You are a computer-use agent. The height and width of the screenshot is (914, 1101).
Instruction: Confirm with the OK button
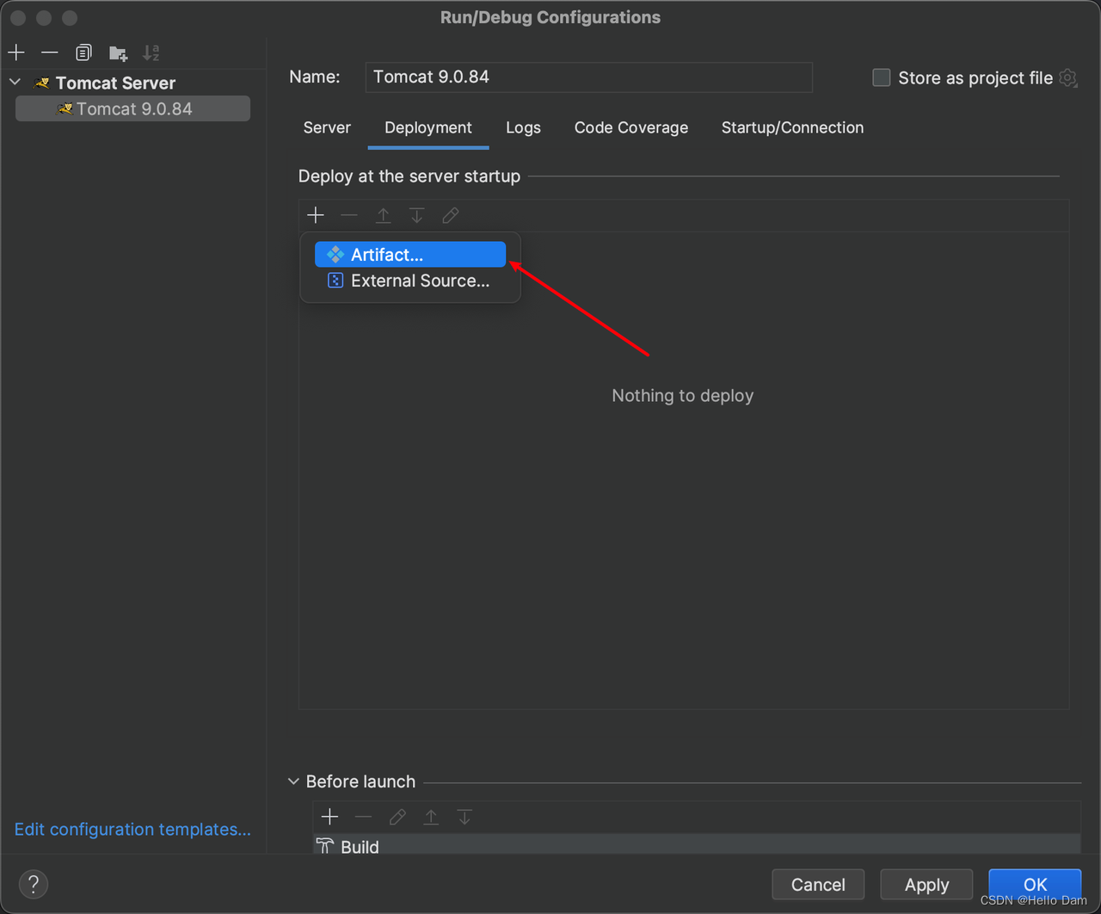tap(1035, 885)
